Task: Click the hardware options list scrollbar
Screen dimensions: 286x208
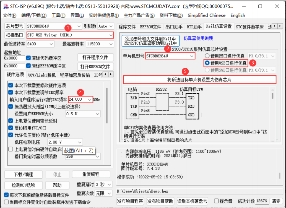Action: 107,106
